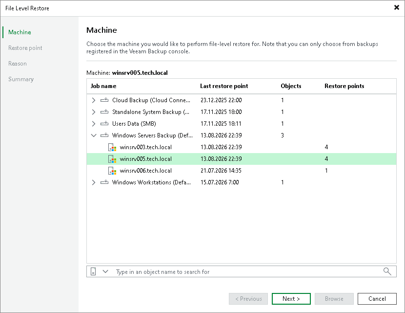Screen dimensions: 405x313
Task: Click the date 15.07.2026 7:00
Action: (x=220, y=182)
